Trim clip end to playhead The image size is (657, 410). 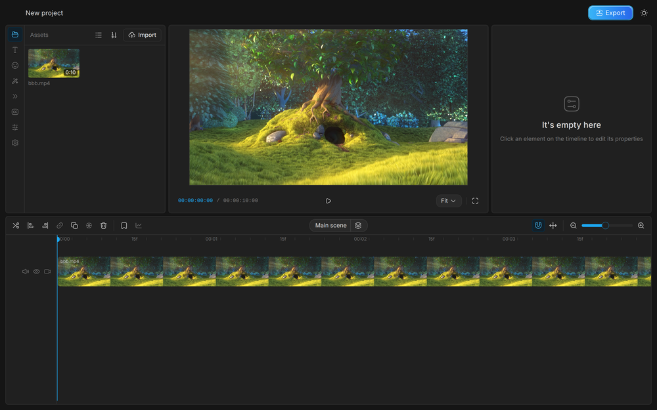(x=45, y=226)
